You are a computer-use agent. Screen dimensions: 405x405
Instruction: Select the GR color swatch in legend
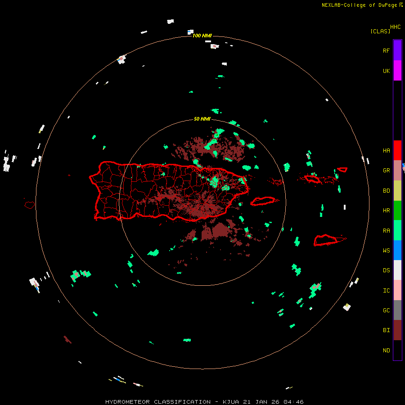tap(397, 171)
